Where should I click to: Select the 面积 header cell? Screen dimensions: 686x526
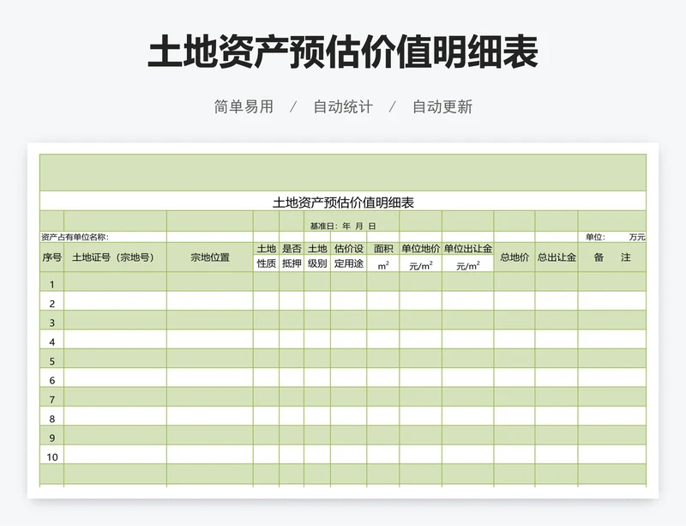tap(382, 249)
